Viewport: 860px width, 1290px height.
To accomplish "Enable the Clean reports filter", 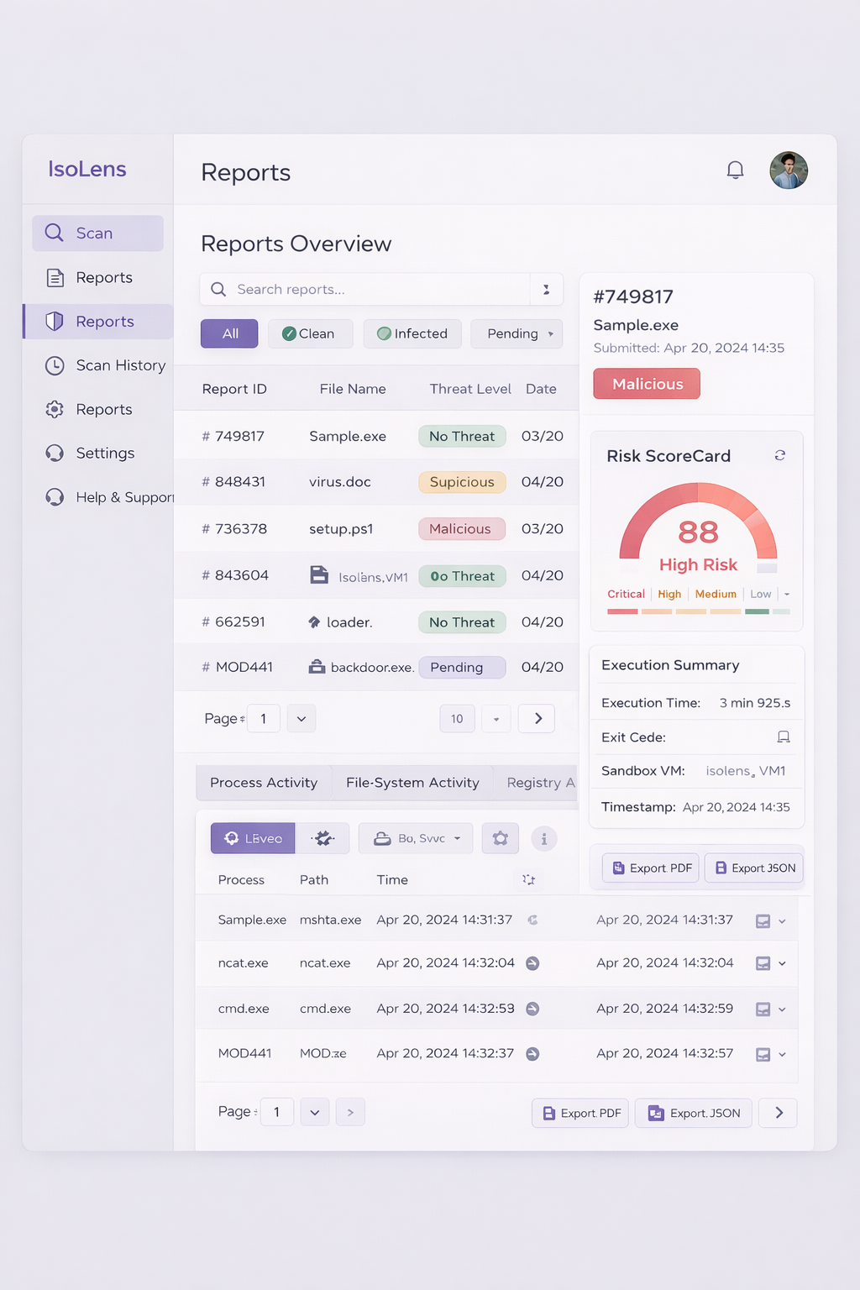I will point(310,333).
